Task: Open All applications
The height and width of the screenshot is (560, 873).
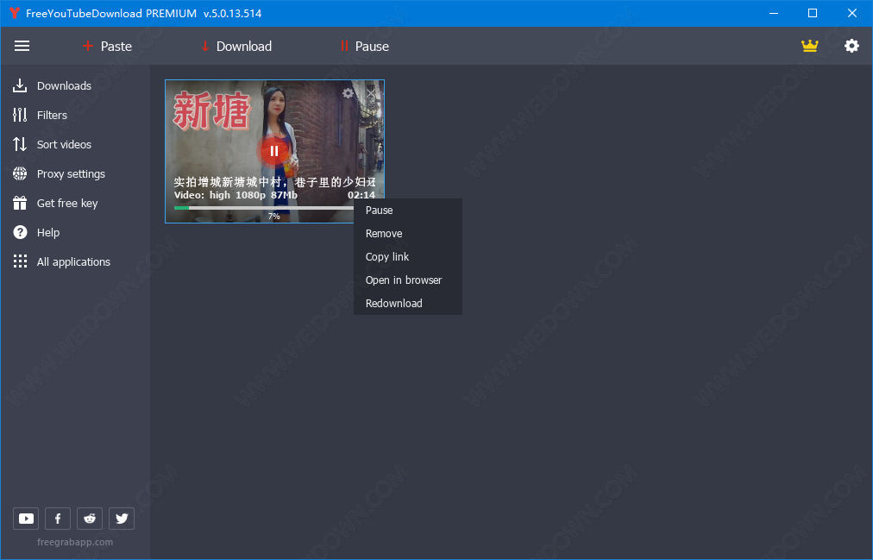Action: pos(61,261)
